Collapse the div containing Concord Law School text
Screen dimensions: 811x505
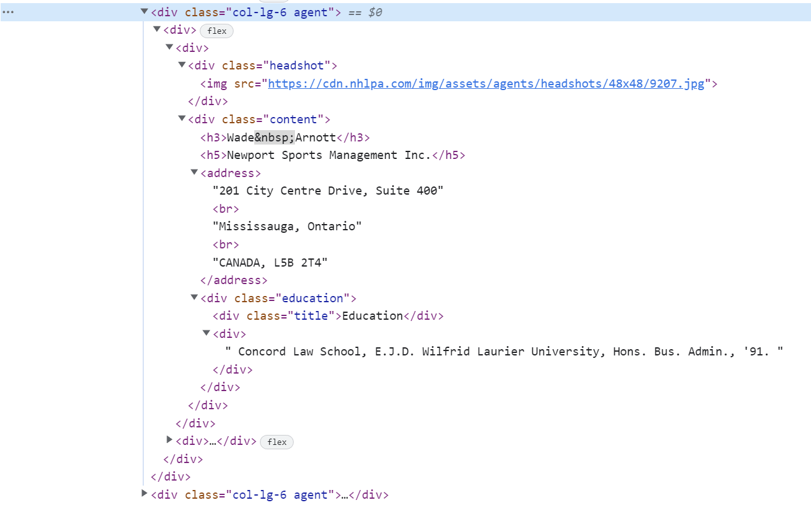tap(206, 334)
